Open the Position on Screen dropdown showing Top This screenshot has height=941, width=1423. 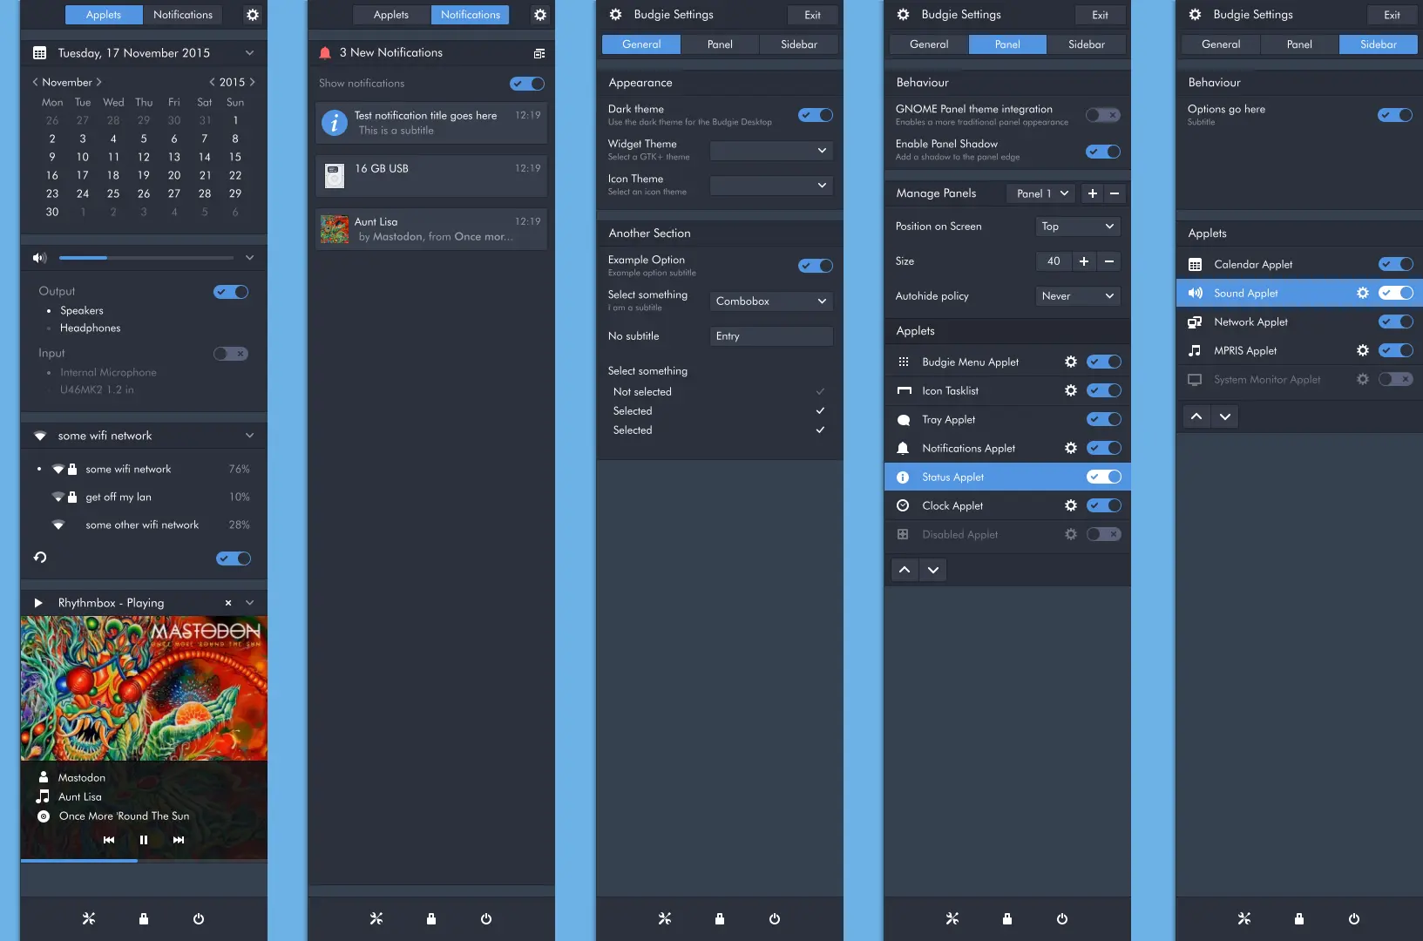[1078, 227]
